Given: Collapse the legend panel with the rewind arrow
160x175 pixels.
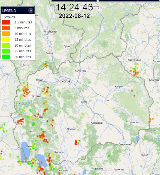Looking at the screenshot, I should coord(31,10).
